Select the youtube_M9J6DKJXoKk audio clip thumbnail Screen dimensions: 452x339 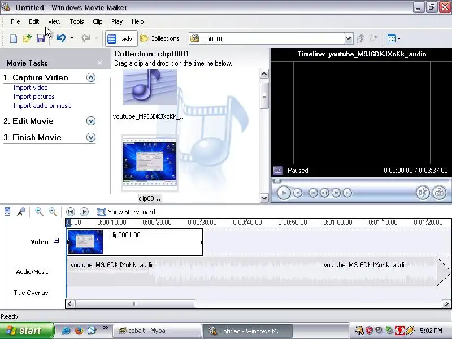point(150,87)
